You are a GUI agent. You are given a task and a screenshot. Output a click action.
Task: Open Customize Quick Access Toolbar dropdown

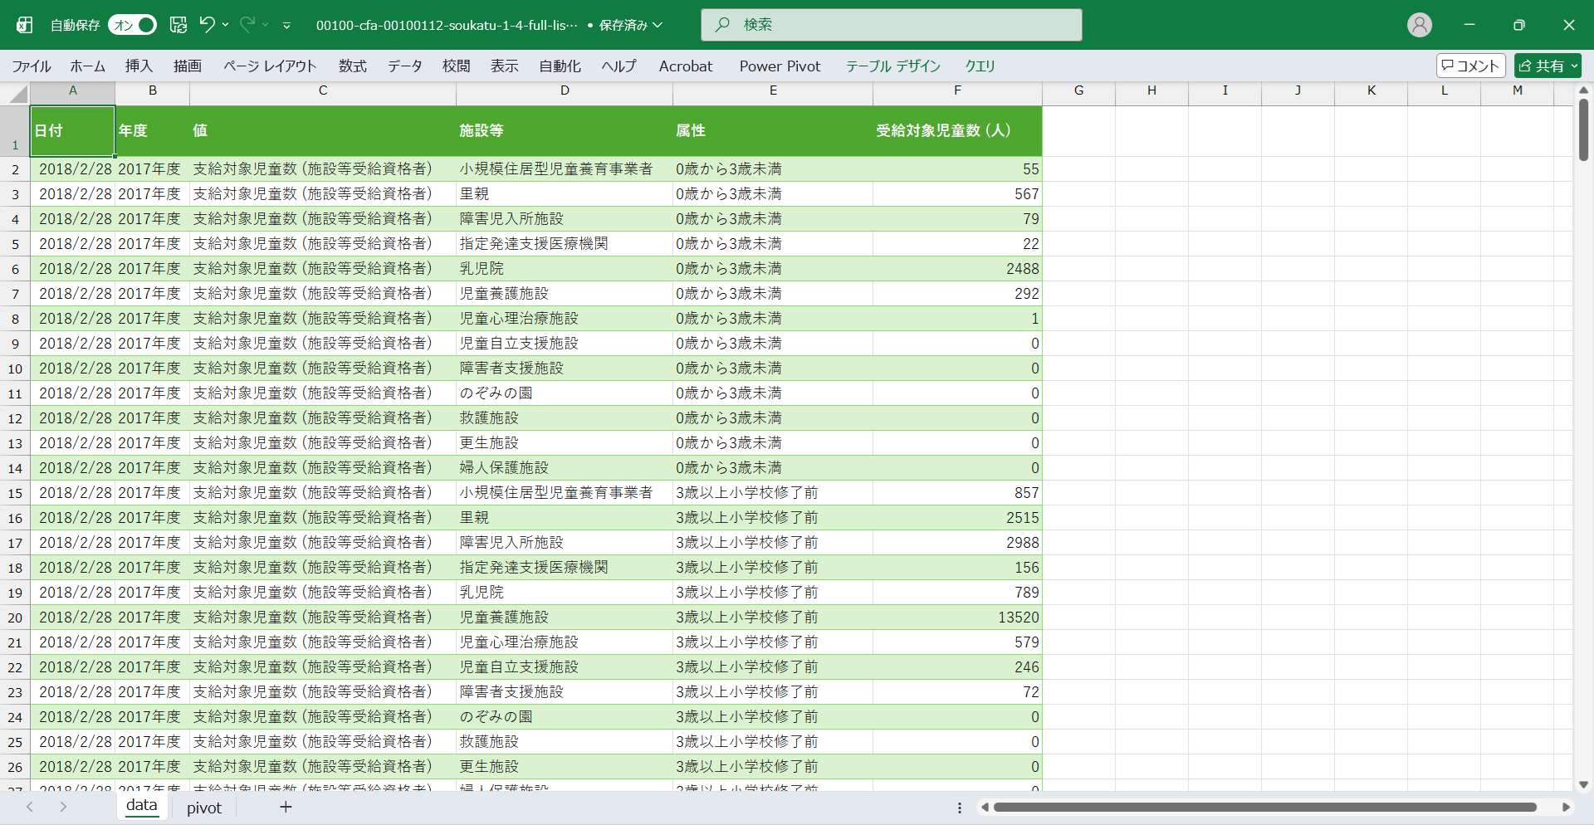(x=286, y=26)
